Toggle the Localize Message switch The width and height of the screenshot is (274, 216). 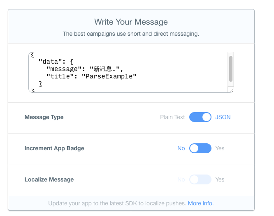pos(200,179)
